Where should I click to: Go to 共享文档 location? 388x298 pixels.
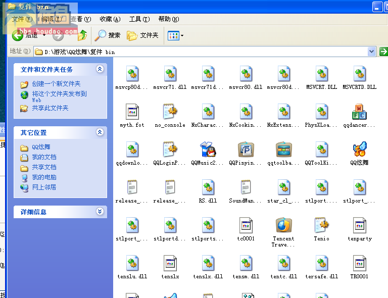44,167
